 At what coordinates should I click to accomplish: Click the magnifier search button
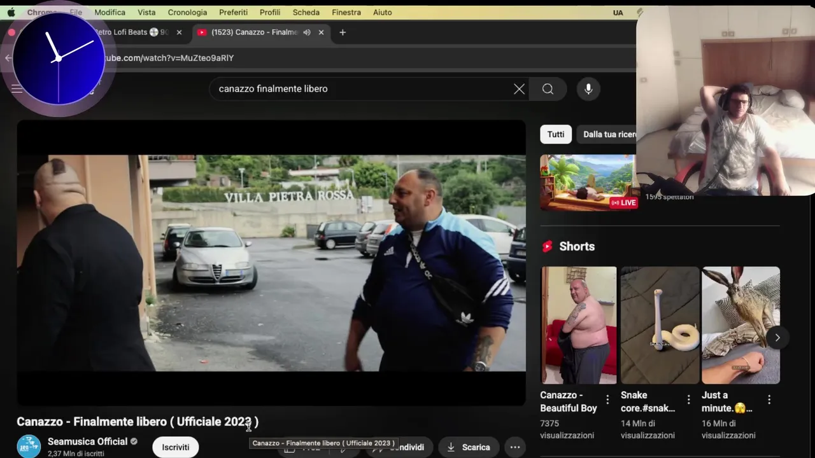coord(548,89)
